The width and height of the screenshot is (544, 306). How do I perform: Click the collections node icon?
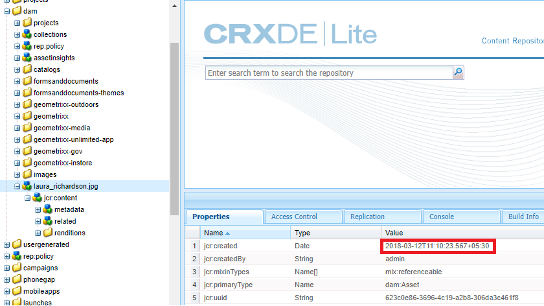(27, 34)
